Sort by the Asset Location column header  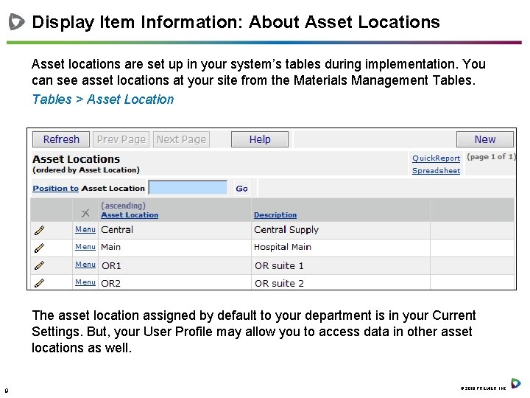point(130,215)
